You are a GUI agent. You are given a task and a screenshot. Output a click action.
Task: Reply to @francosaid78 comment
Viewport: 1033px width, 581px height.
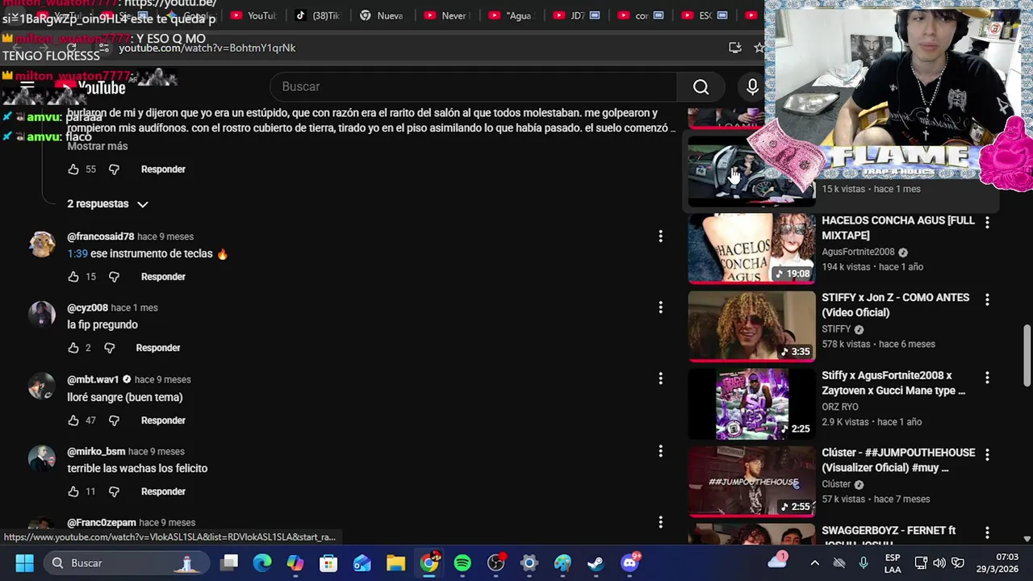coord(163,277)
